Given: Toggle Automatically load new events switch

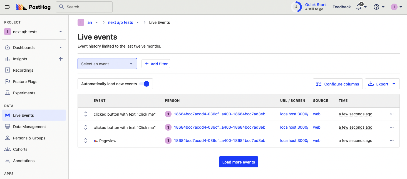Looking at the screenshot, I should (144, 84).
